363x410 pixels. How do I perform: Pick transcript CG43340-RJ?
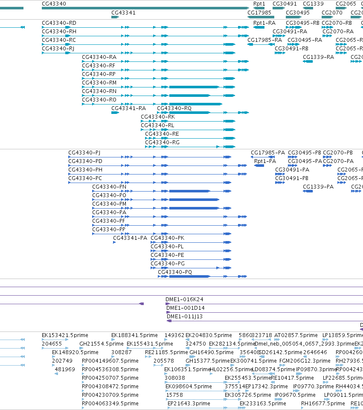[x=58, y=49]
